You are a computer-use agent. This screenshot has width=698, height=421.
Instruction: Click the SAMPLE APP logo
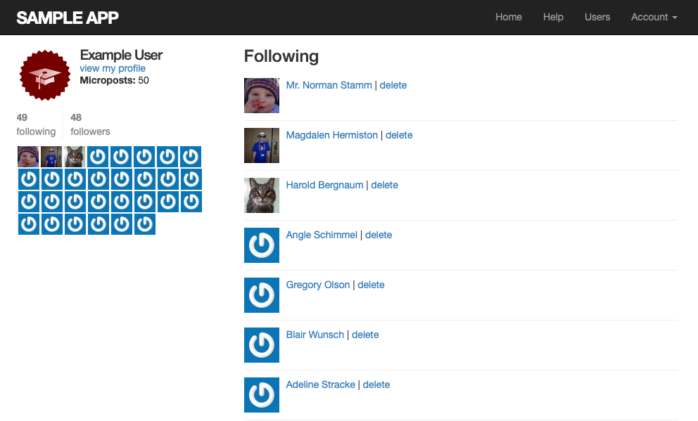coord(68,18)
